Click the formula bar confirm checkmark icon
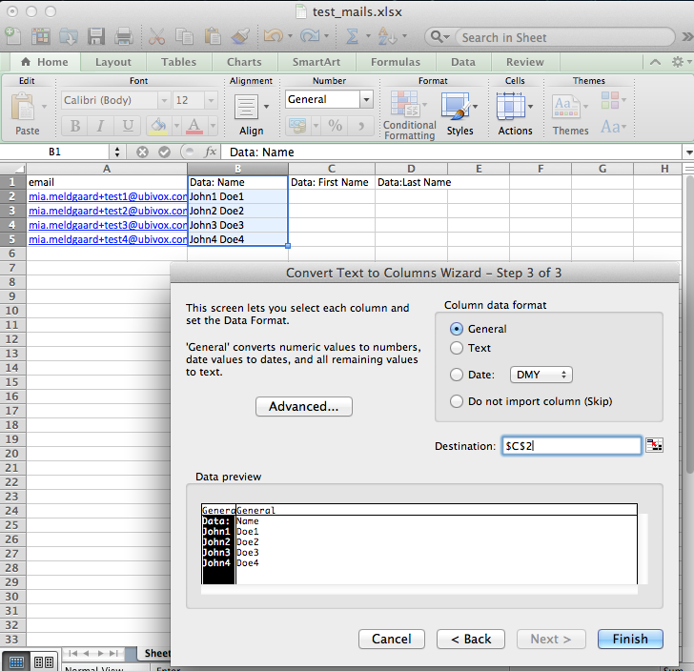 pyautogui.click(x=164, y=152)
